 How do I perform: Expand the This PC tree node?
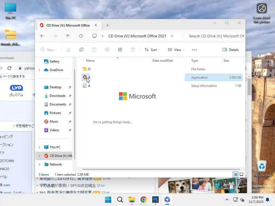click(x=39, y=147)
